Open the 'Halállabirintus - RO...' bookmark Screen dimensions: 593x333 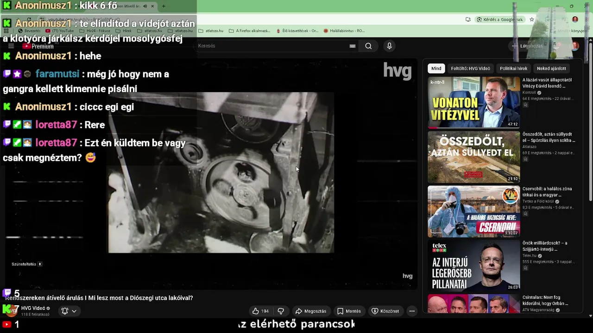click(344, 31)
